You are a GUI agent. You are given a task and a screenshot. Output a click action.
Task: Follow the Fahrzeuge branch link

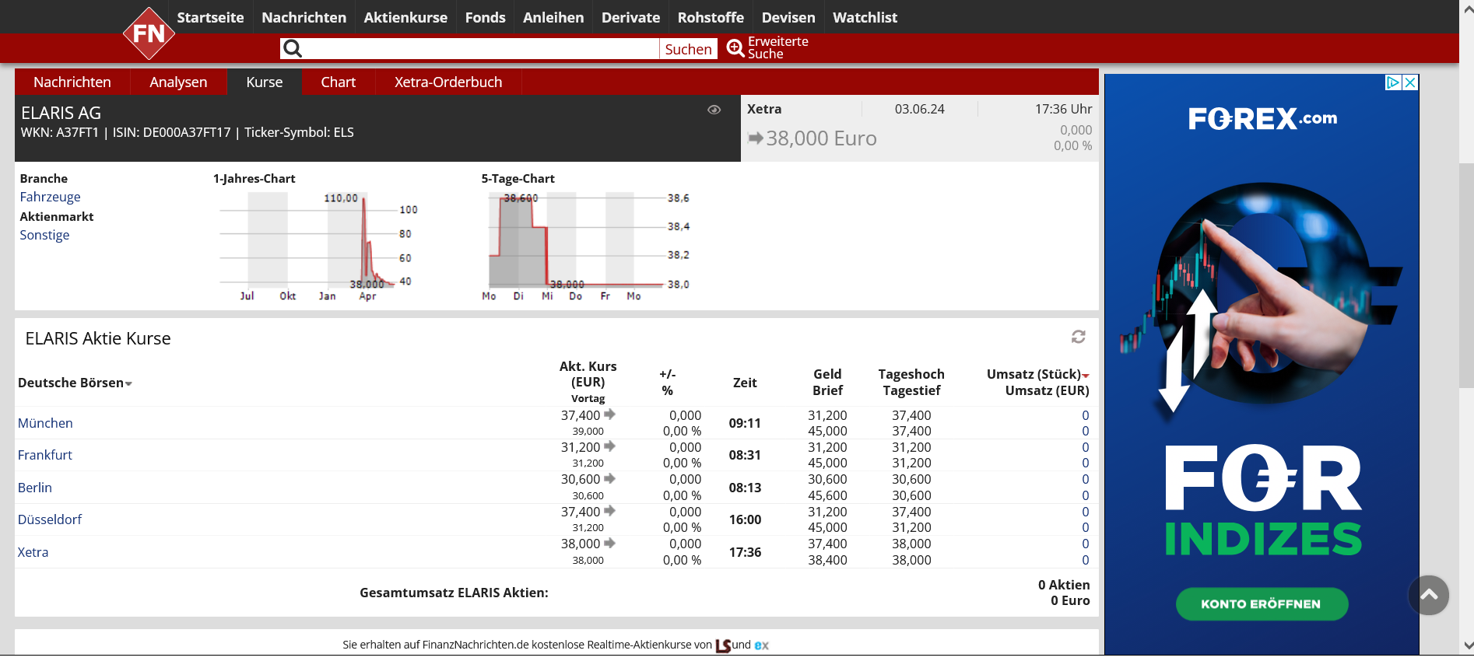[50, 197]
